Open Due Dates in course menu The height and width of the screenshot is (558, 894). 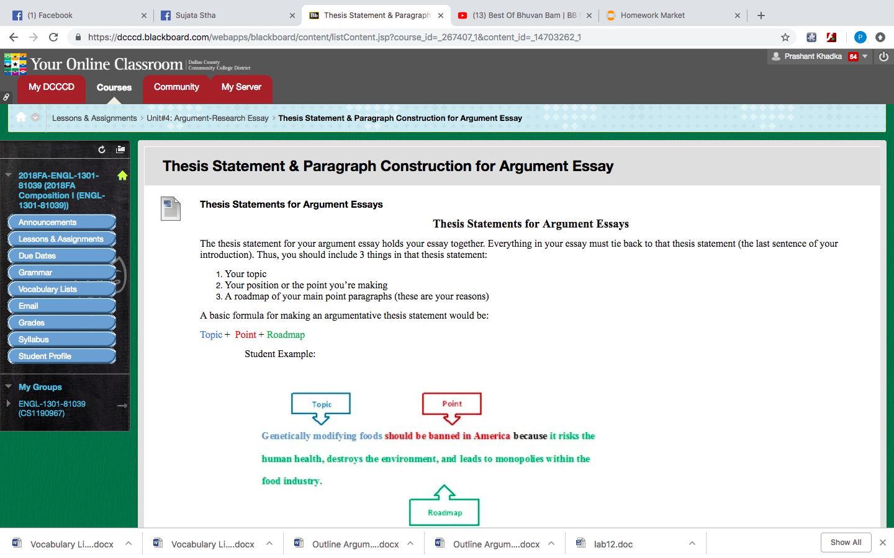[x=62, y=255]
